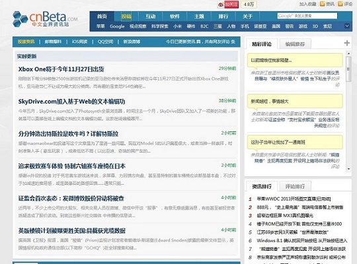The image size is (357, 264).
Task: Select the B2C topic link
Action: (x=204, y=26)
